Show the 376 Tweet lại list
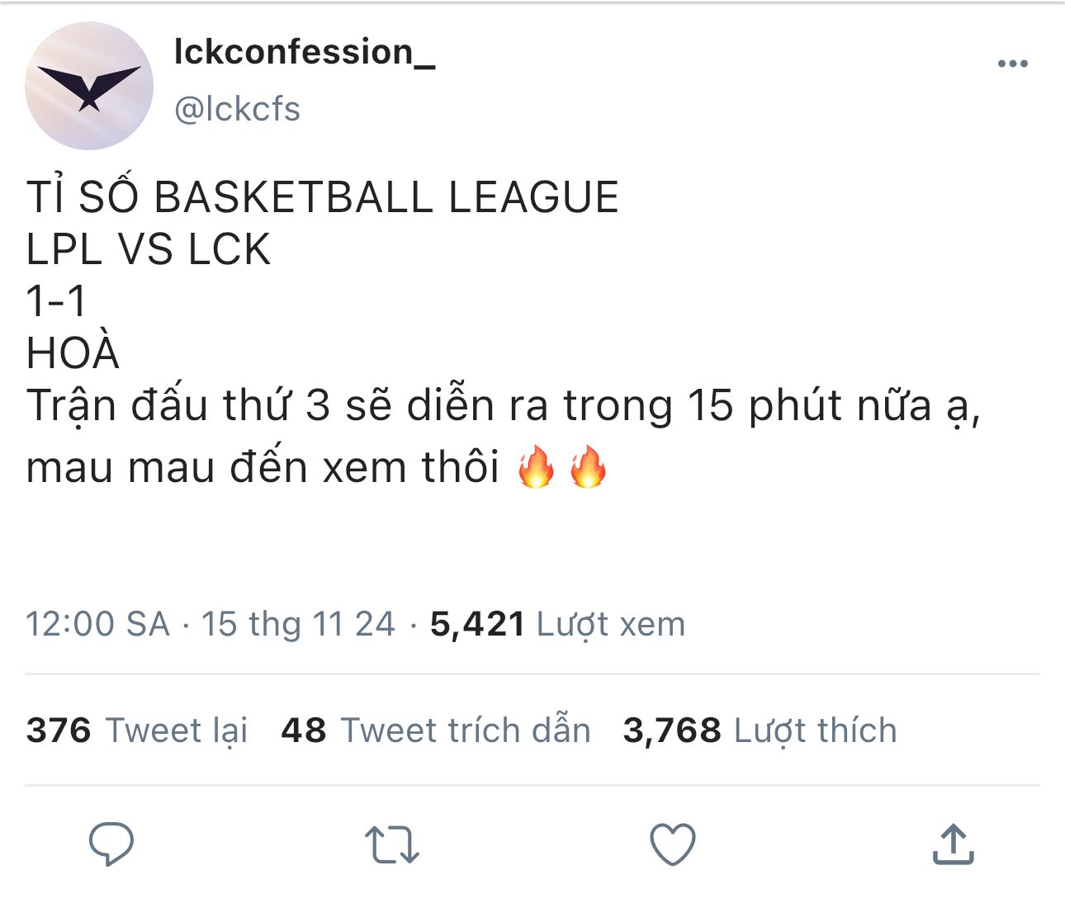 coord(137,730)
